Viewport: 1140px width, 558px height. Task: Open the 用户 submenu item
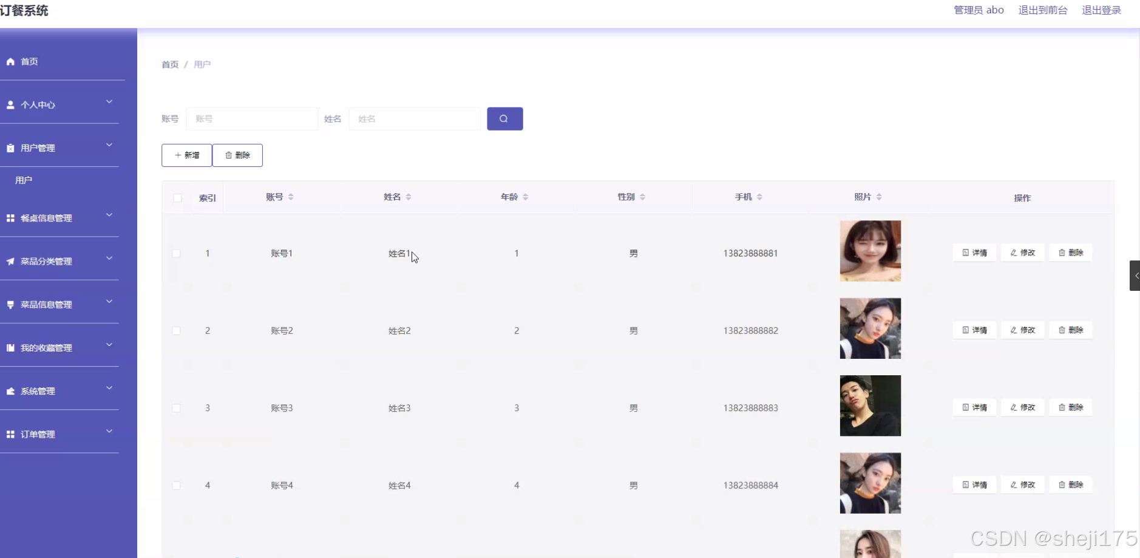pos(24,180)
